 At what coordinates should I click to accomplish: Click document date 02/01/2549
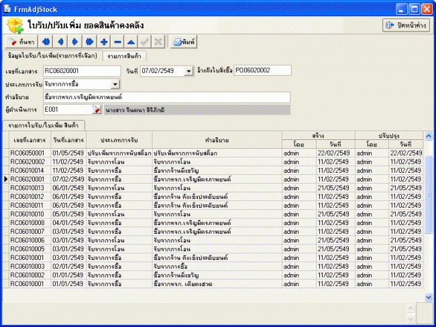point(68,267)
